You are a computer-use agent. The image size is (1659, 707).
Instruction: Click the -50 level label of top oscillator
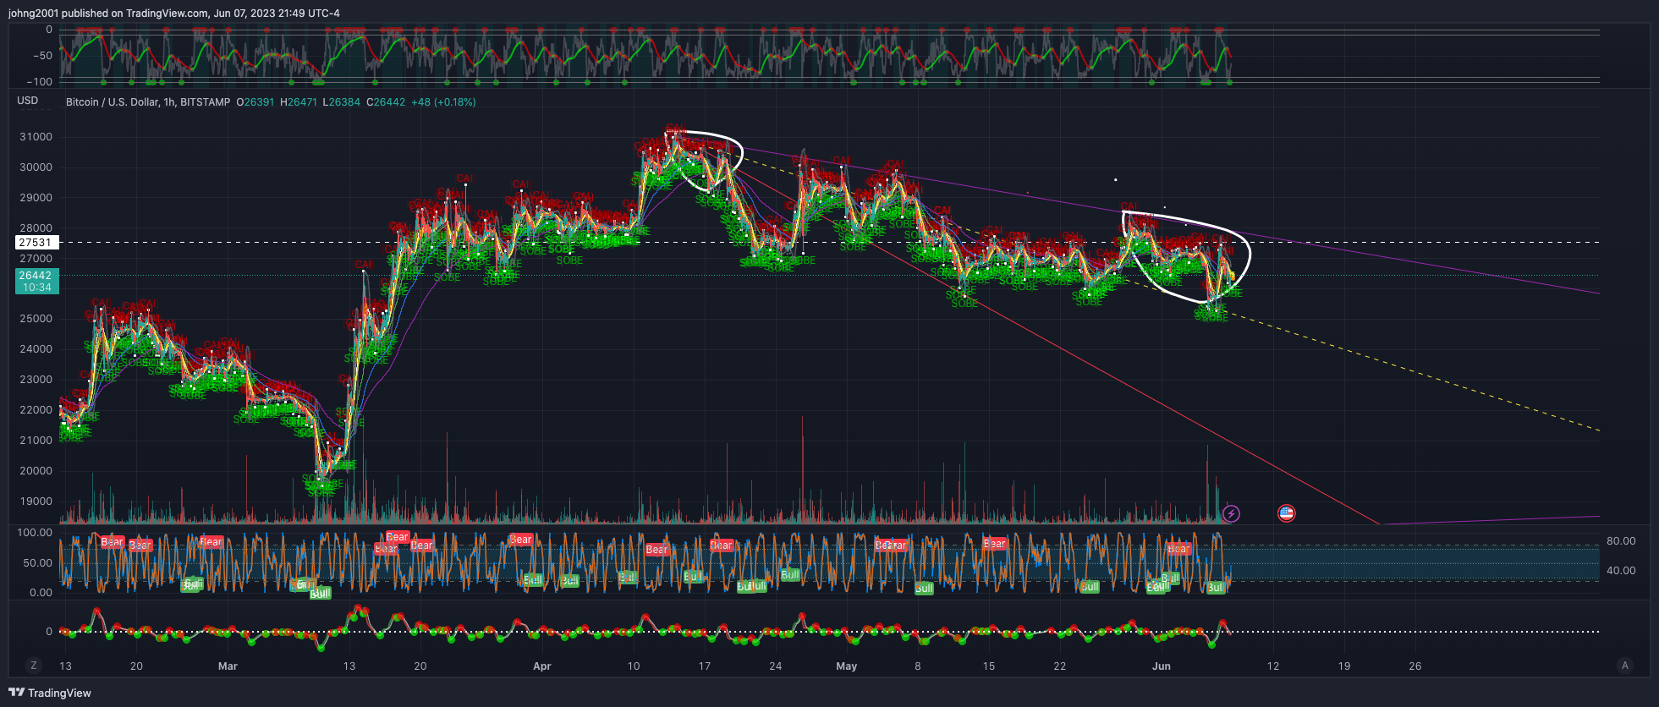[42, 56]
